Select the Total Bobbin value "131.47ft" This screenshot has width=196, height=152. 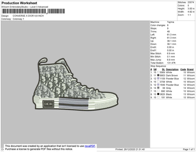(x=171, y=63)
